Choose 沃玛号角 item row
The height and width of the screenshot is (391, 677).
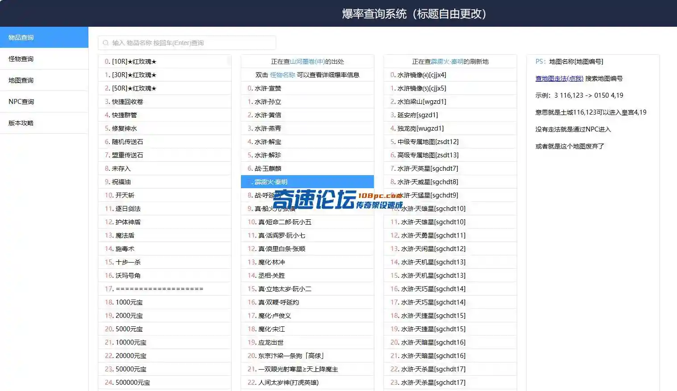(165, 276)
